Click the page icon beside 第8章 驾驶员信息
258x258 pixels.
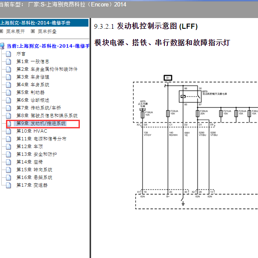9,115
